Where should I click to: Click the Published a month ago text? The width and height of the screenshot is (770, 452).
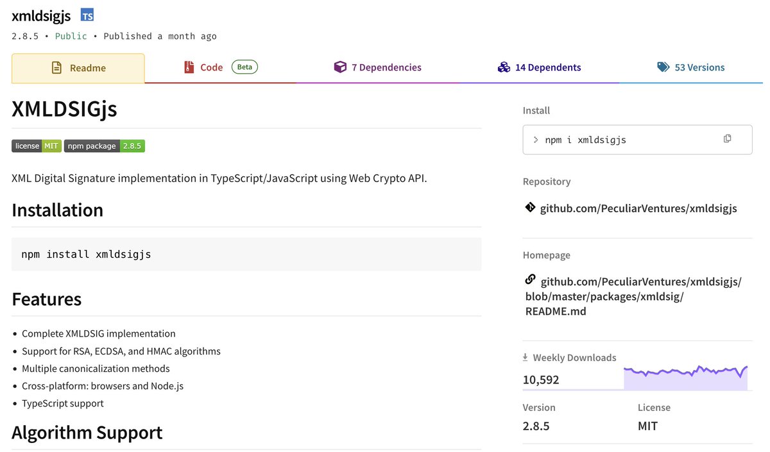pyautogui.click(x=160, y=36)
